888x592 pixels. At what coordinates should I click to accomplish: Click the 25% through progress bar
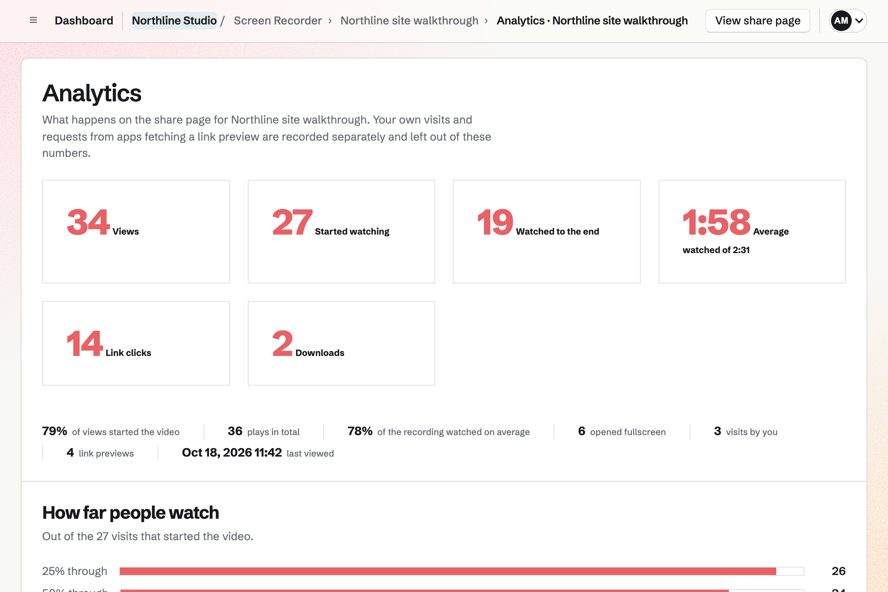(462, 571)
